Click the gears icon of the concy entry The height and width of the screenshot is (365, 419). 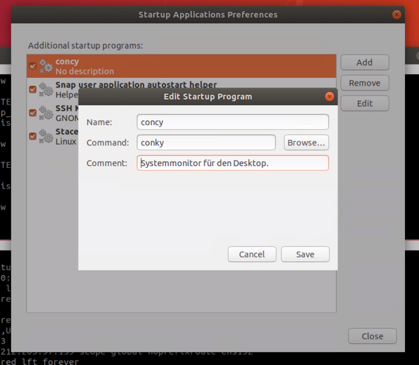tap(46, 66)
